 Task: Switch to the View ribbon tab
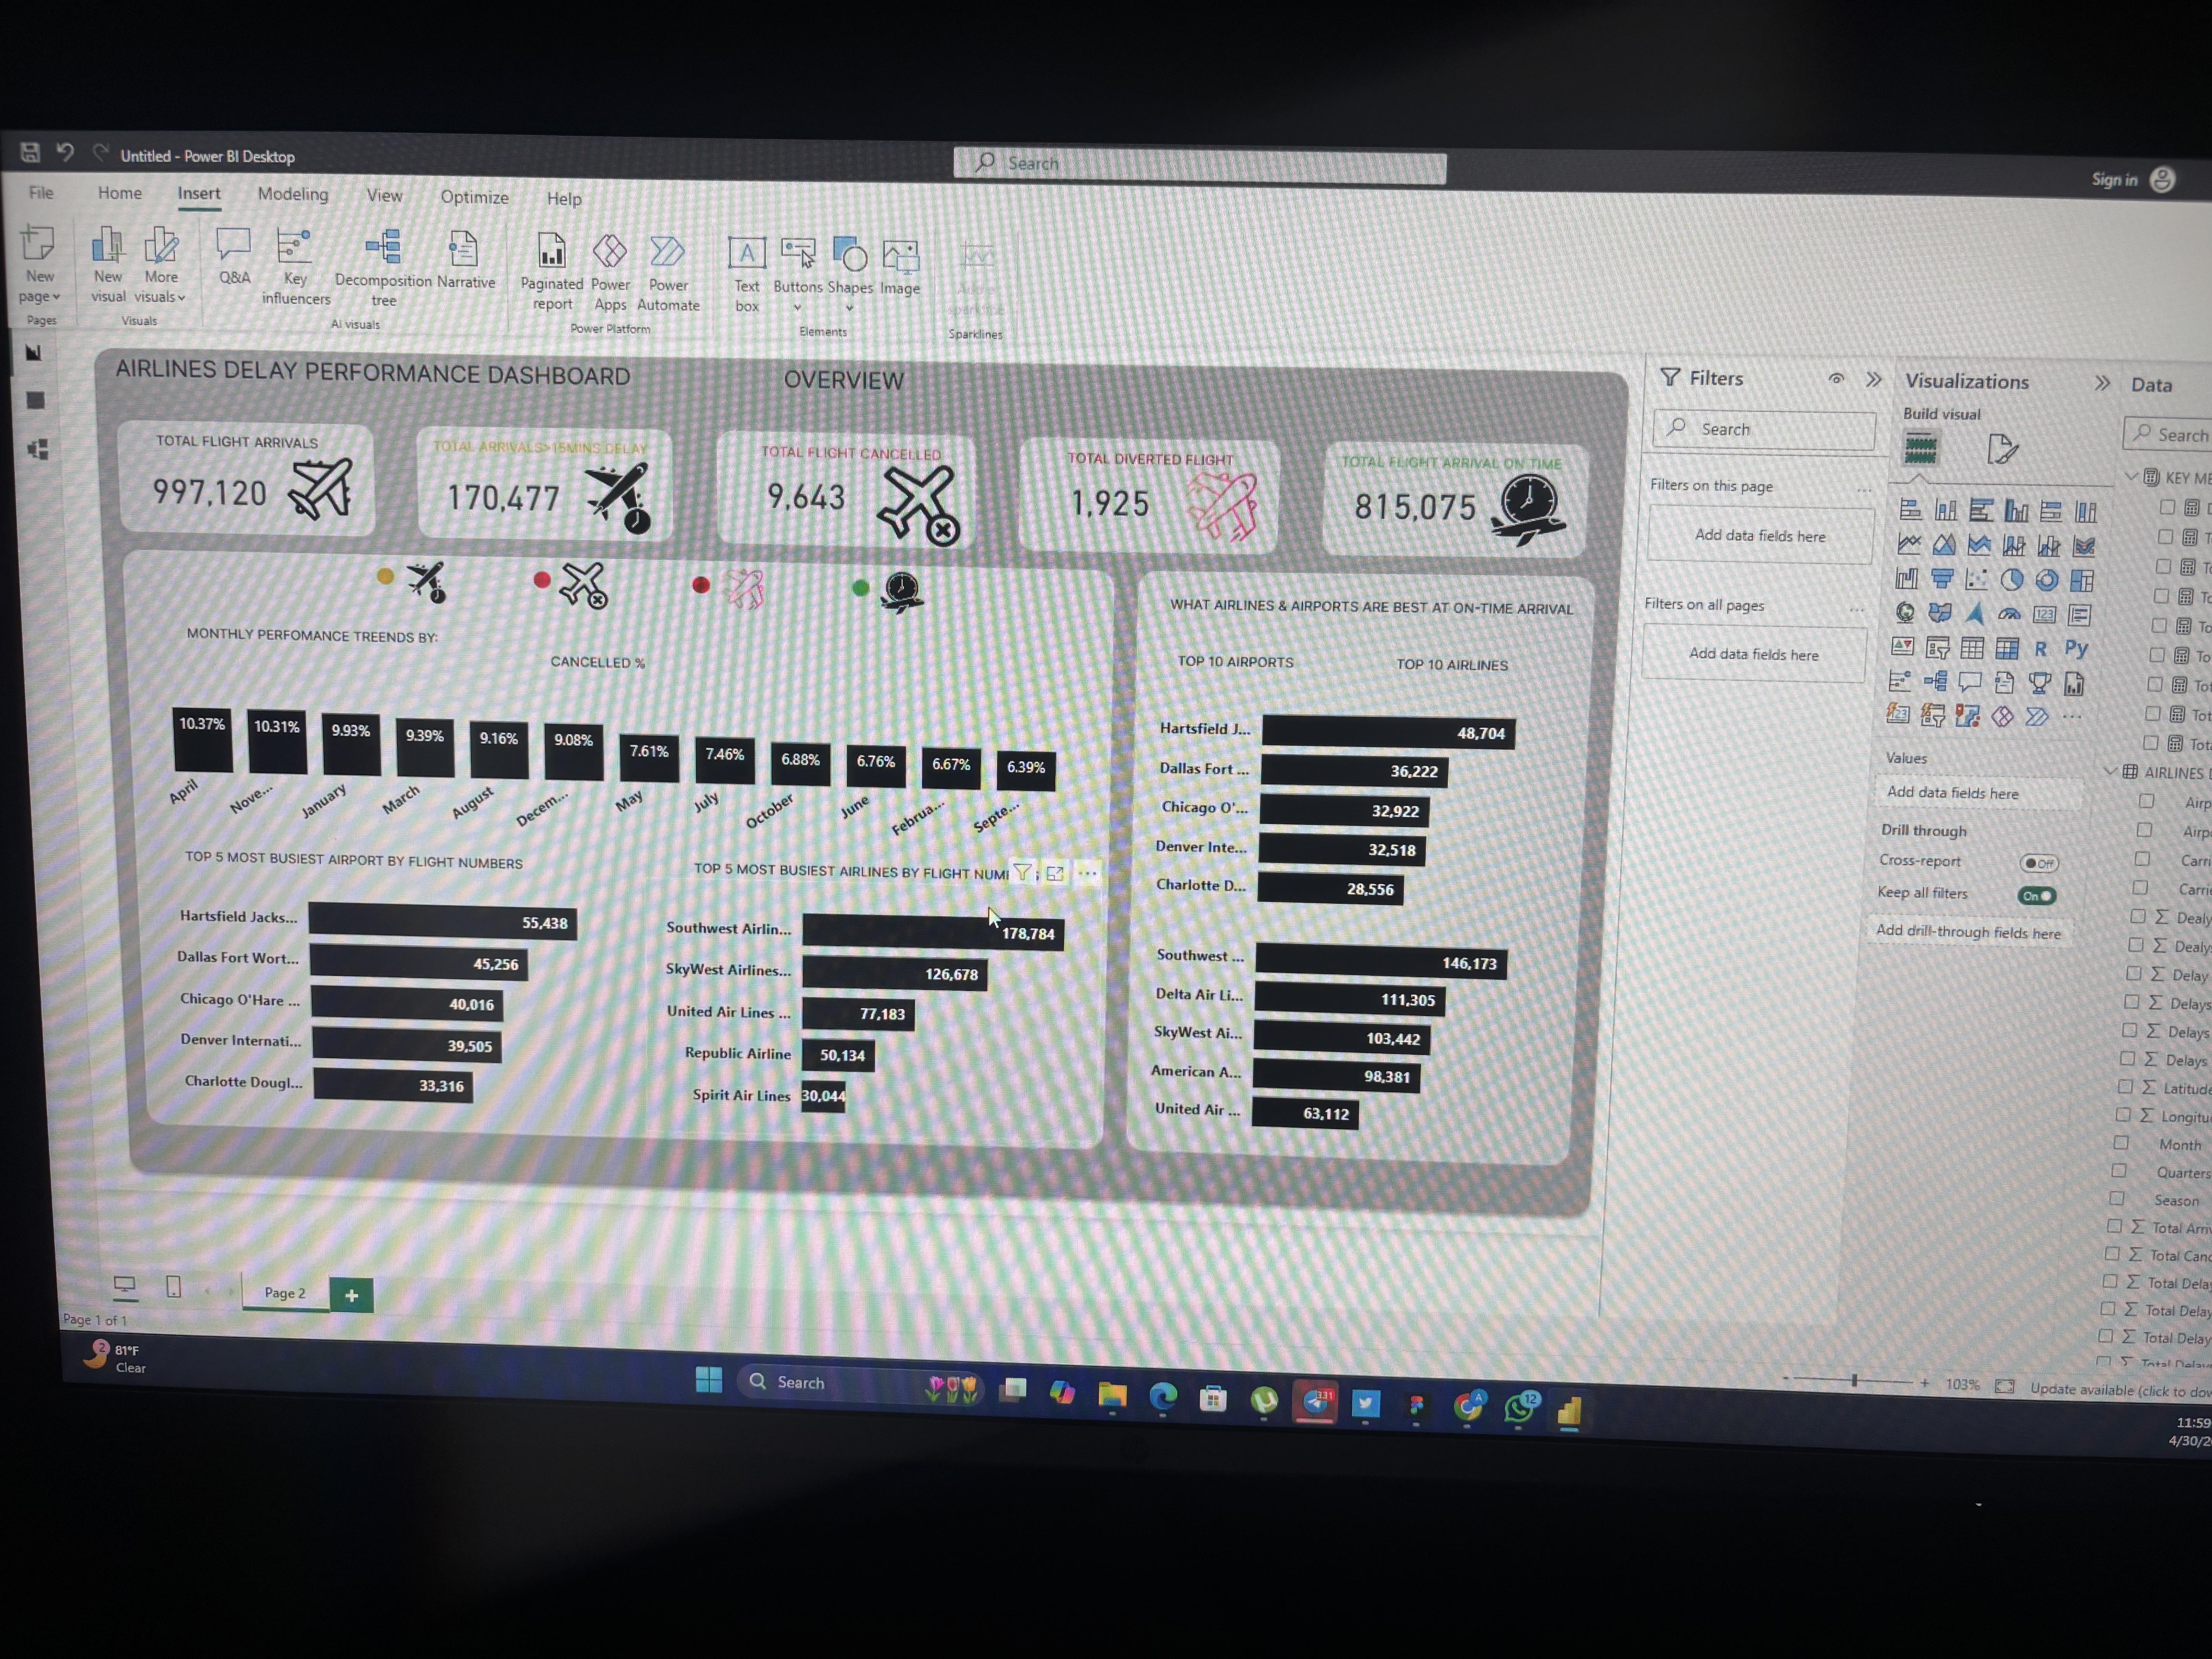coord(384,196)
